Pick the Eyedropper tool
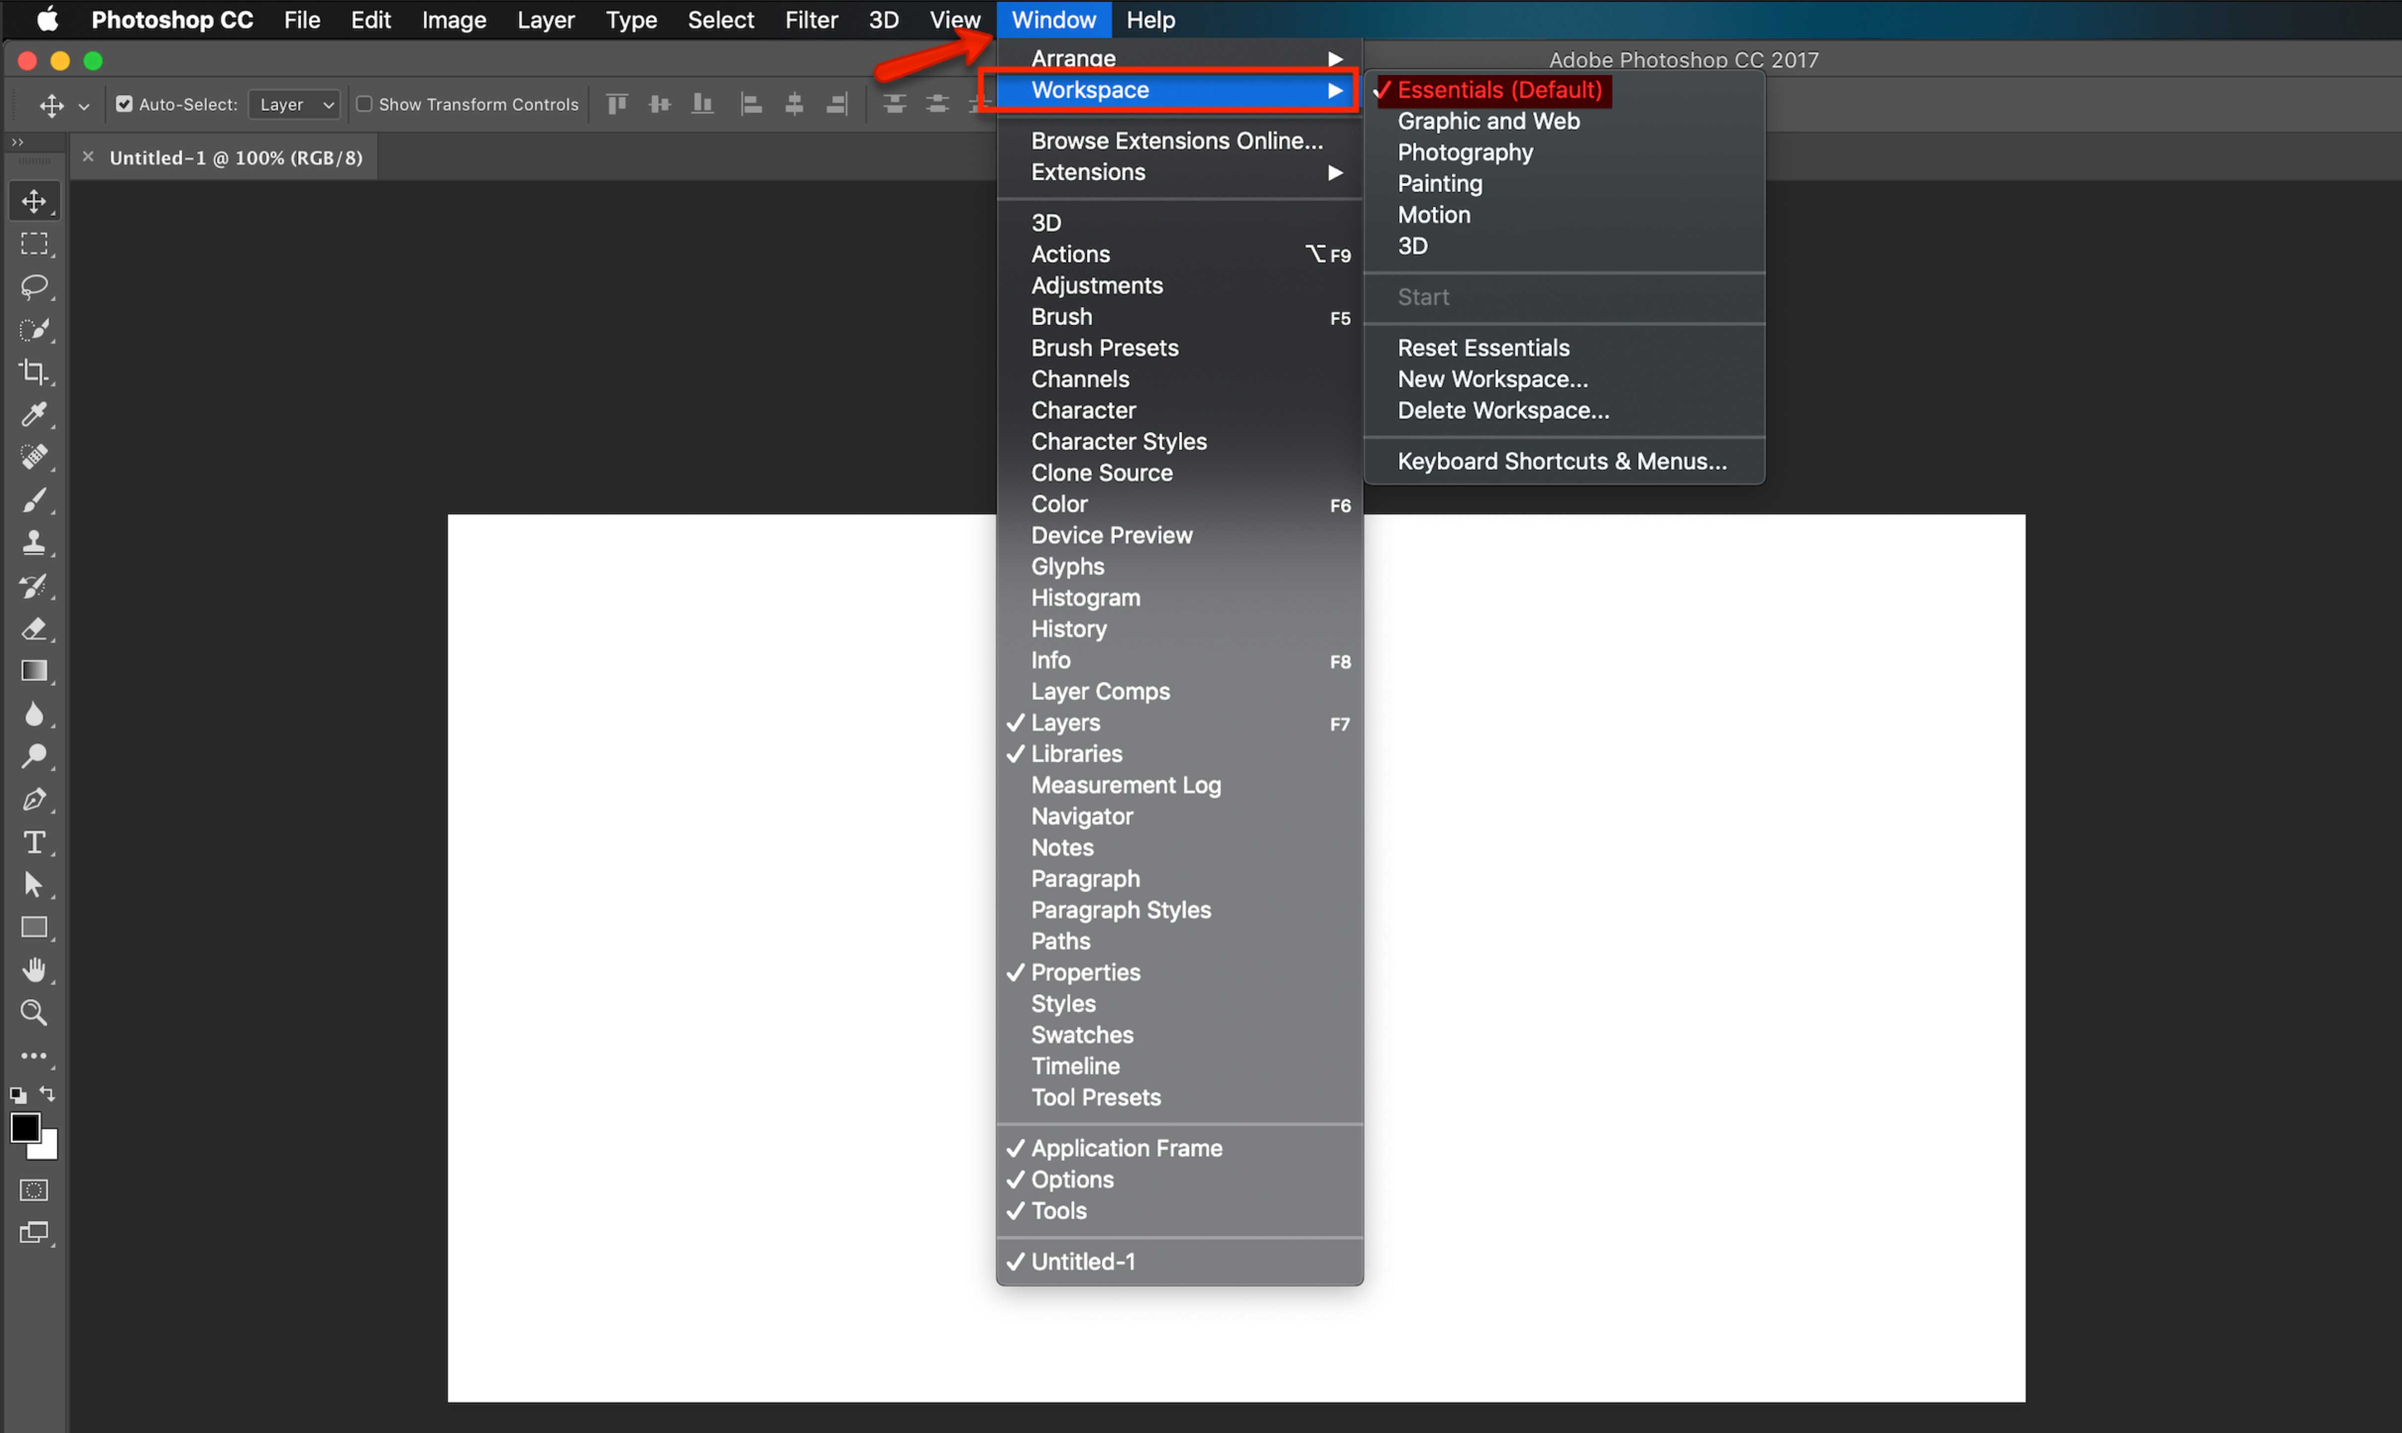Image resolution: width=2402 pixels, height=1433 pixels. coord(35,414)
